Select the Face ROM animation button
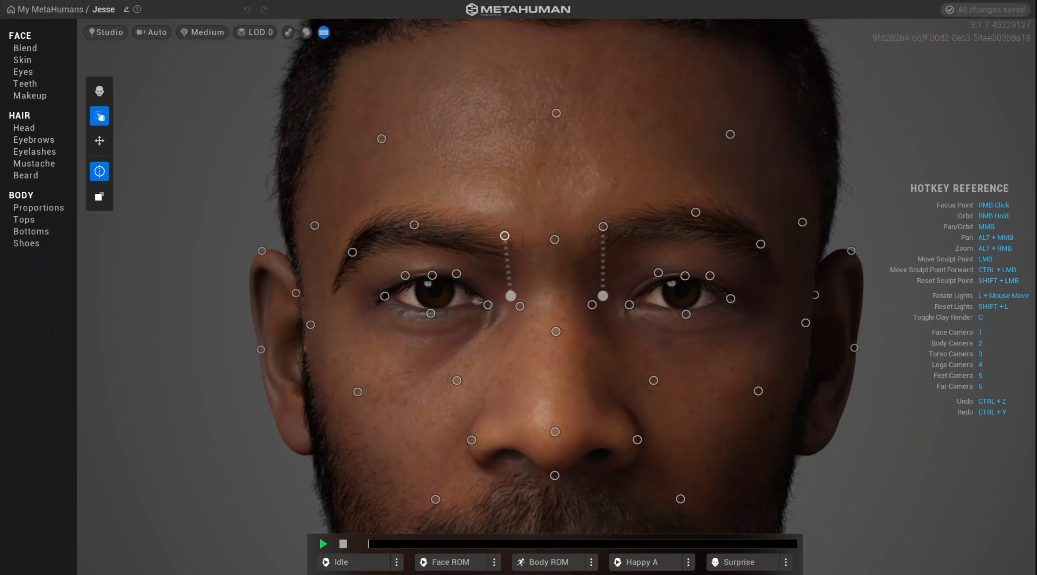This screenshot has width=1037, height=575. (450, 562)
